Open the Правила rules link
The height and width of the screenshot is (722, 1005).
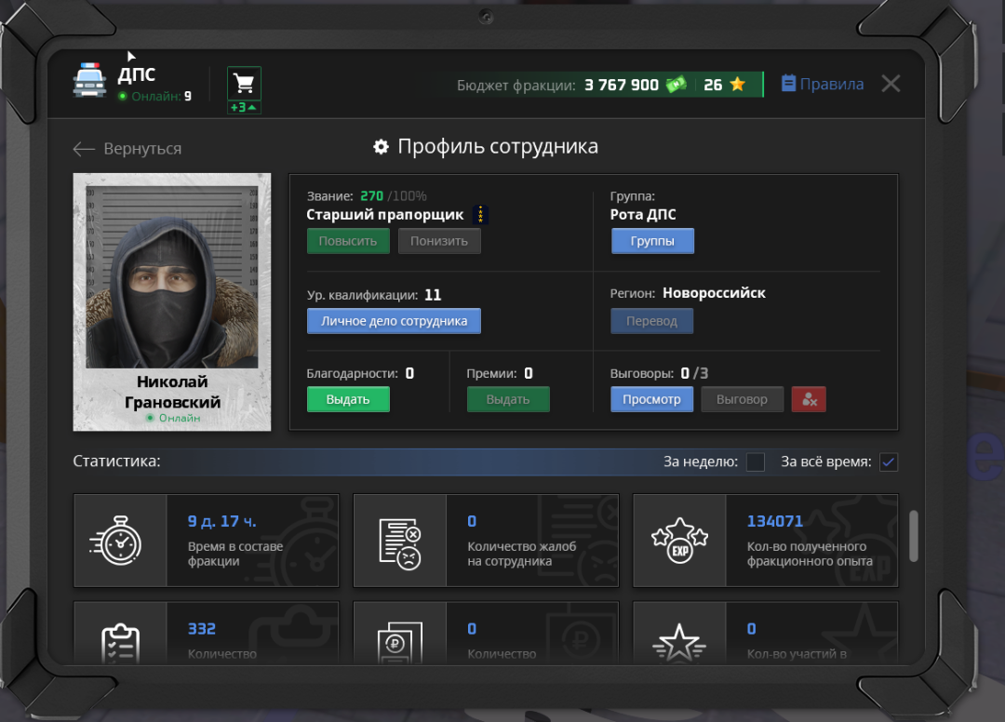[x=823, y=84]
